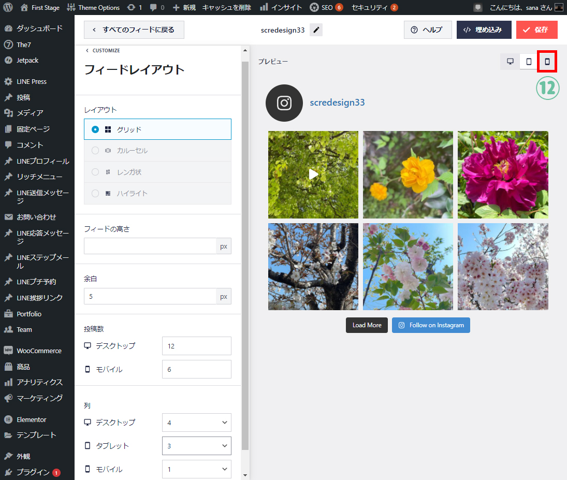567x480 pixels.
Task: Go to Elementor in sidebar menu
Action: tap(31, 419)
